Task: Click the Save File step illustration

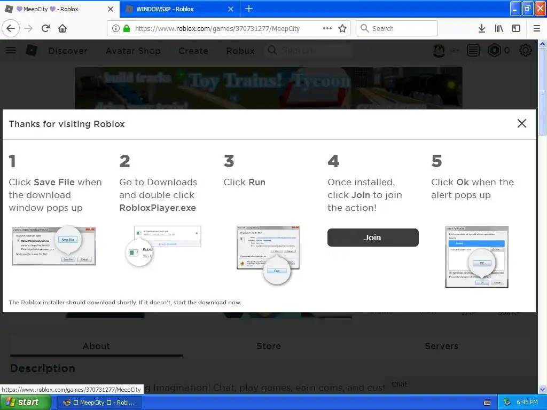Action: [54, 246]
